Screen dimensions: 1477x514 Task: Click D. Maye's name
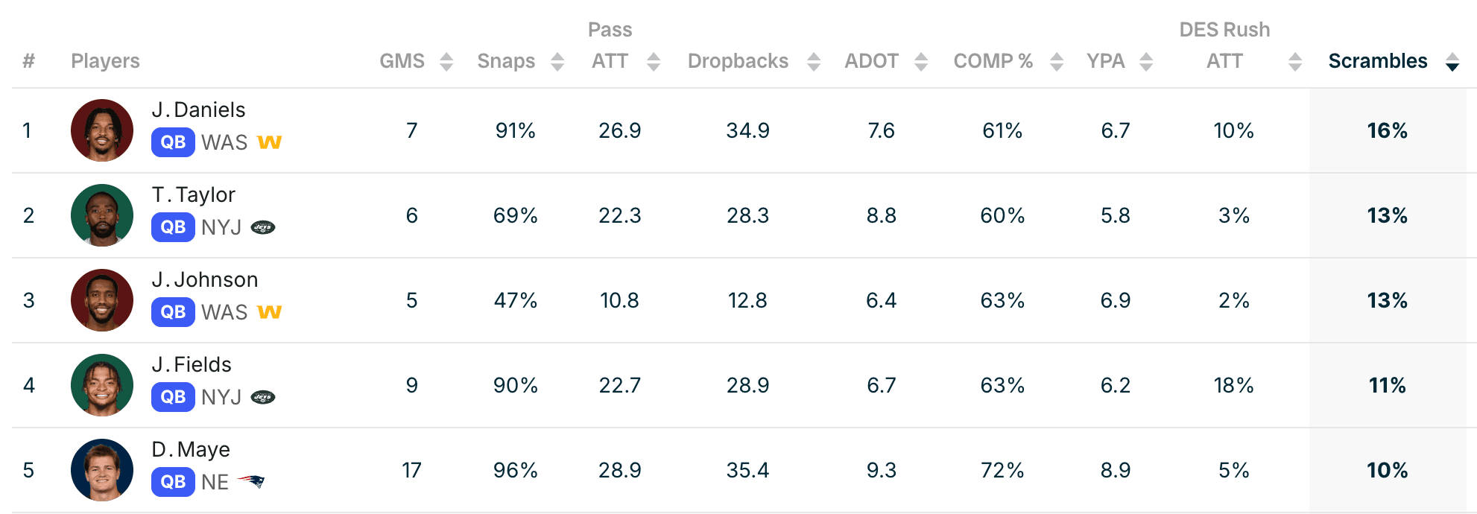191,449
